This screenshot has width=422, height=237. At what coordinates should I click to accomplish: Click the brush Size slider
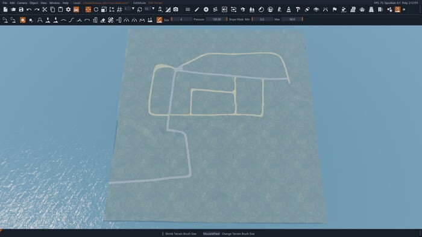181,19
